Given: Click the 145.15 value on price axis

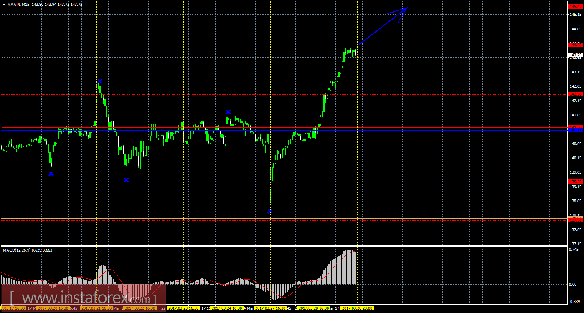Looking at the screenshot, I should [x=576, y=15].
